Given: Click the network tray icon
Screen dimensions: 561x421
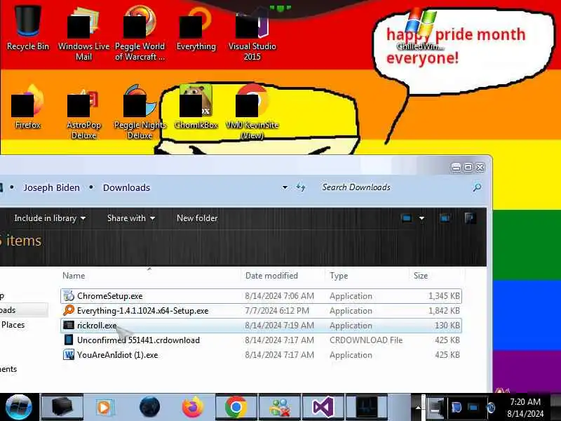Looking at the screenshot, I should [x=473, y=408].
